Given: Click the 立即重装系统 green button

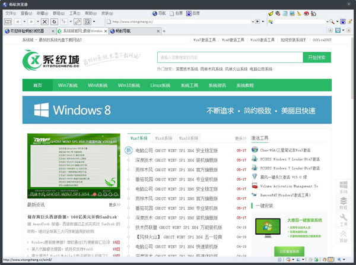Looking at the screenshot, I should [x=289, y=251].
